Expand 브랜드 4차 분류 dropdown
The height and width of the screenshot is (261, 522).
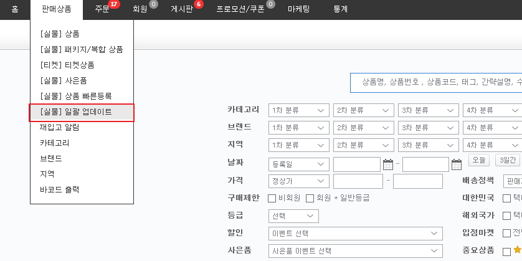pos(492,128)
